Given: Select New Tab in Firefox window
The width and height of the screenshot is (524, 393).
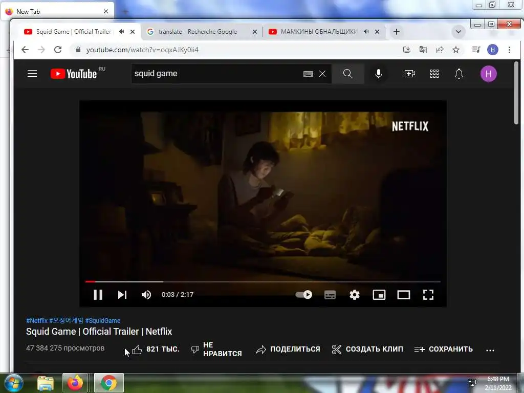Looking at the screenshot, I should point(57,12).
